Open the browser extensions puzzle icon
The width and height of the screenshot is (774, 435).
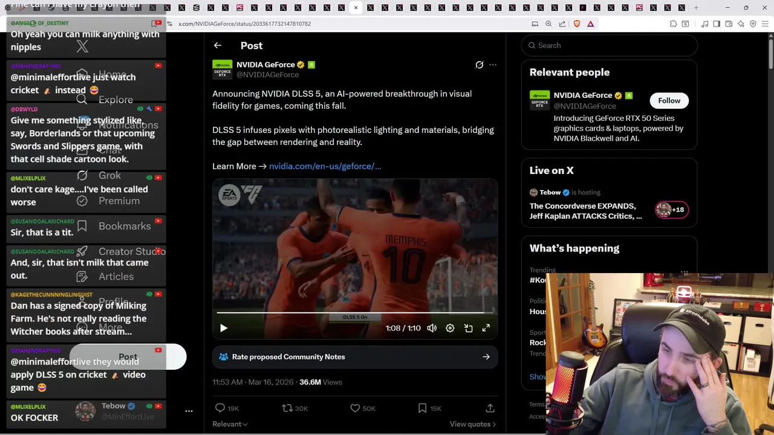tap(673, 24)
